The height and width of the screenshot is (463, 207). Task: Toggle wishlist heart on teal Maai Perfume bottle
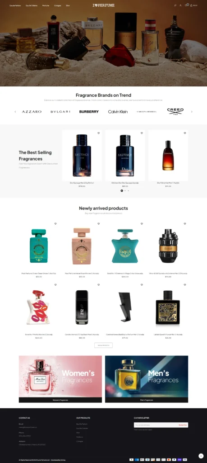click(55, 224)
